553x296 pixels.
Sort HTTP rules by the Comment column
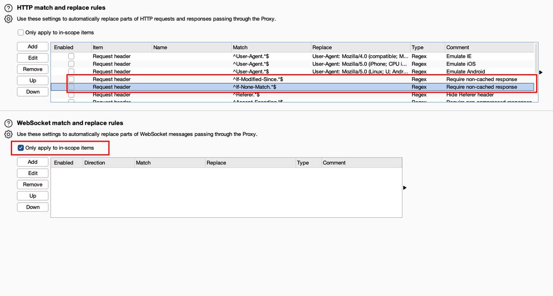pos(489,47)
